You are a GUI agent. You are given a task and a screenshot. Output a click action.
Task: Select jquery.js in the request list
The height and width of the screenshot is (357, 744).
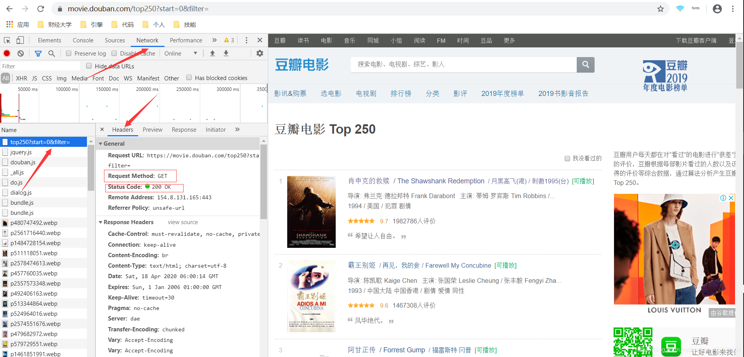(x=43, y=152)
